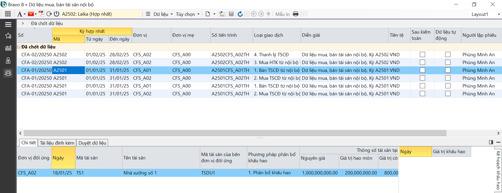
Task: Switch to 'Duyệt dữ liệu' tab
Action: click(x=92, y=143)
